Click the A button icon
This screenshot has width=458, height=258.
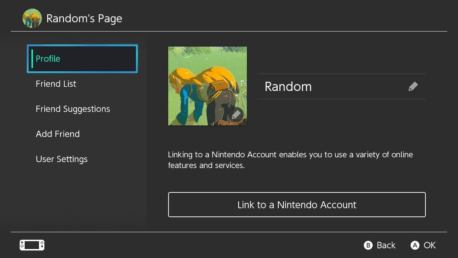pos(415,245)
